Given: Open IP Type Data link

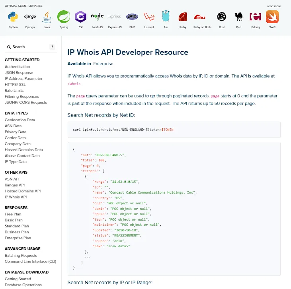Looking at the screenshot, I should coord(16,161).
